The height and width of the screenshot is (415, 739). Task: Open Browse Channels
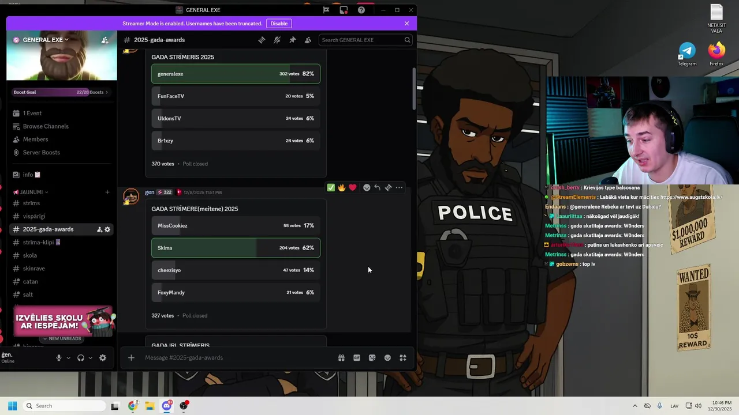pos(61,126)
